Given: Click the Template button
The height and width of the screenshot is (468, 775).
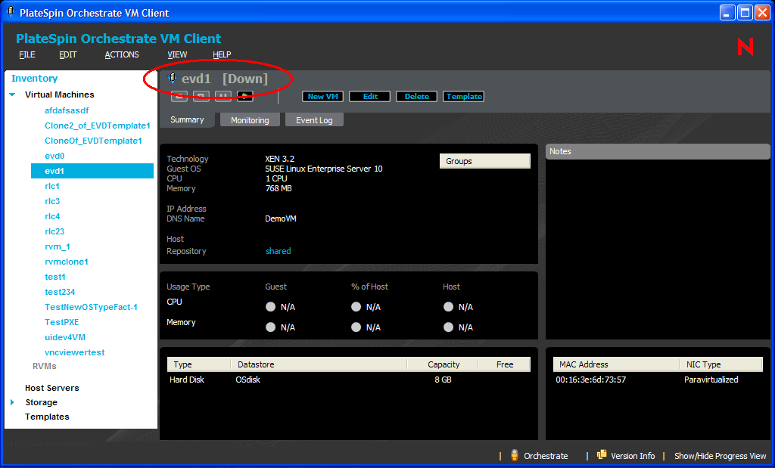Looking at the screenshot, I should 464,96.
